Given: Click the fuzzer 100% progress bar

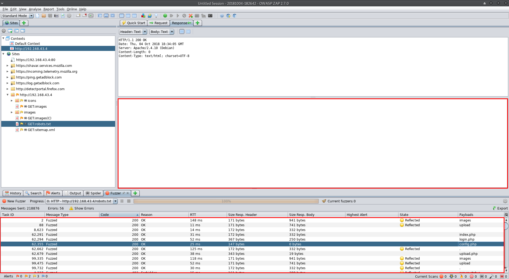Looking at the screenshot, I should [226, 201].
